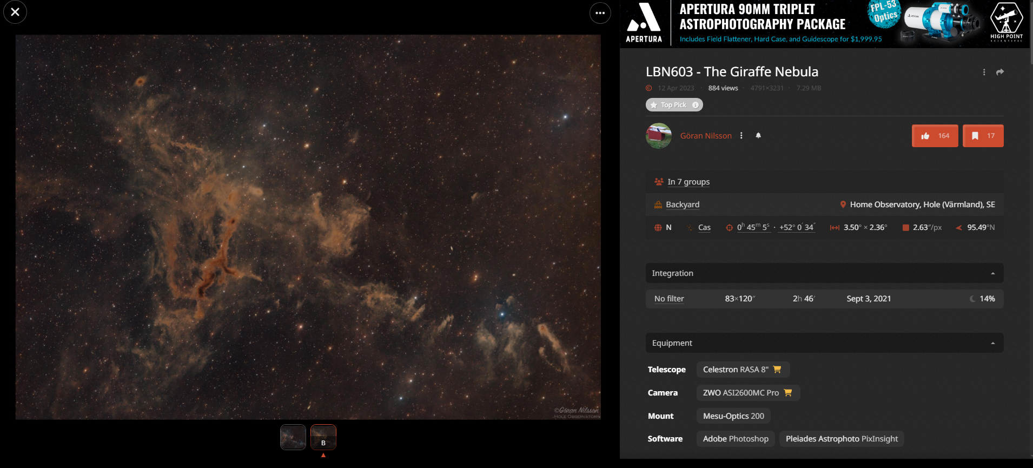
Task: Collapse the Integration section
Action: click(825, 273)
